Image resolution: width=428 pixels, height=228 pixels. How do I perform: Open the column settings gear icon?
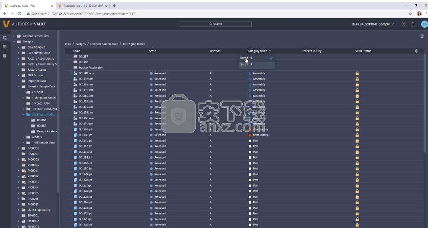click(x=416, y=51)
